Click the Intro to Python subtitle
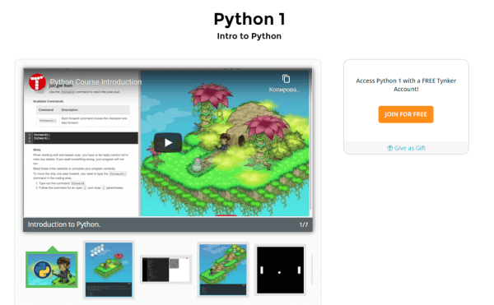 coord(249,36)
